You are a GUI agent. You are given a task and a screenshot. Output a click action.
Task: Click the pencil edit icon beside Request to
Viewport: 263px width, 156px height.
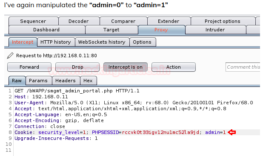10,56
